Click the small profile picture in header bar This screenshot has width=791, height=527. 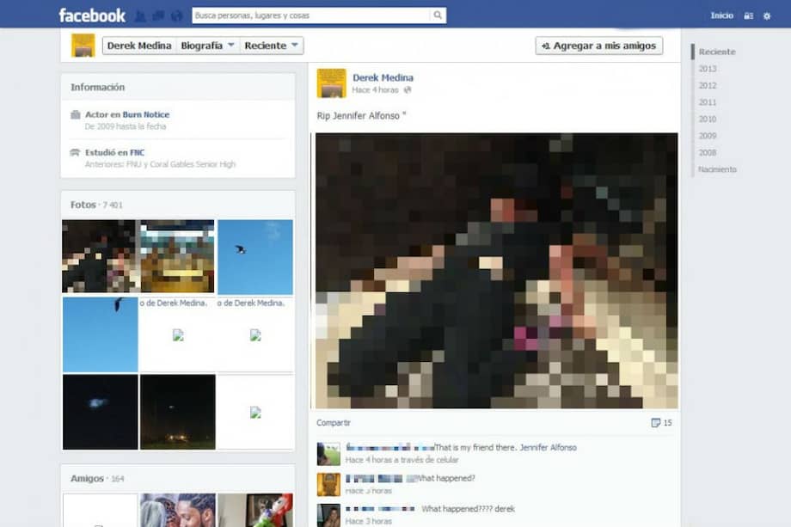pos(83,46)
